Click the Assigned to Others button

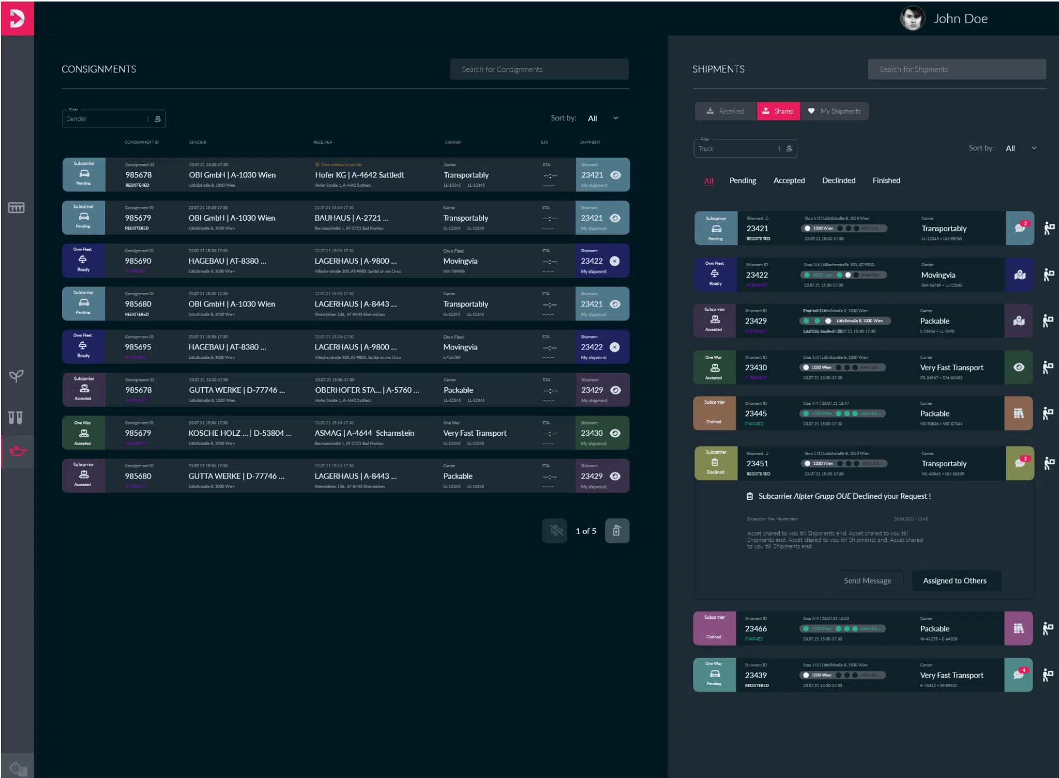click(955, 581)
